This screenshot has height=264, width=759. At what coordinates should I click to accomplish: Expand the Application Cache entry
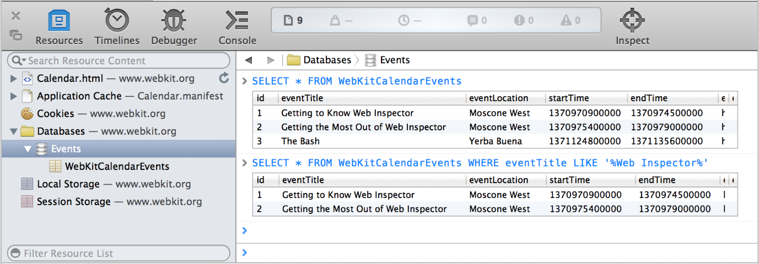(x=14, y=96)
